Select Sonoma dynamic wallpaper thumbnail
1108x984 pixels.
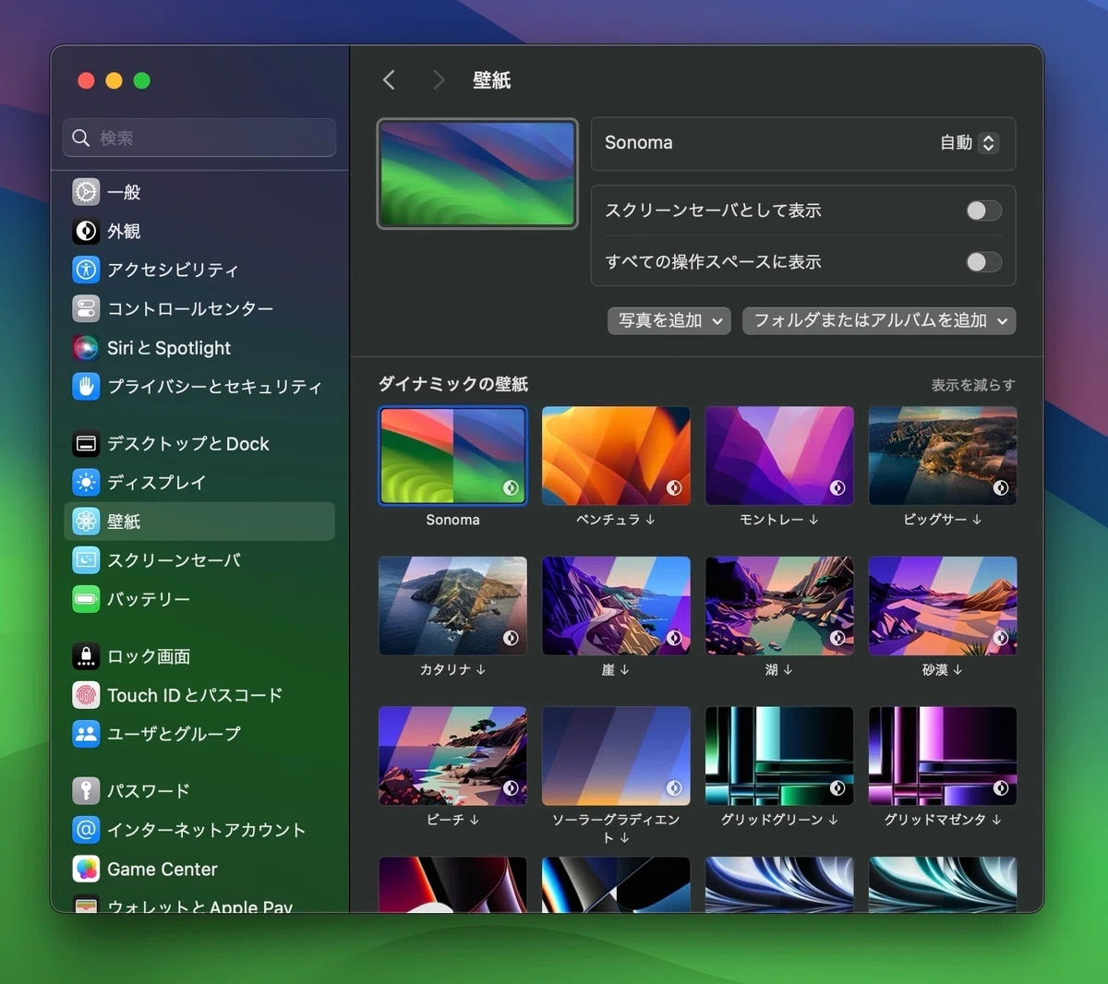coord(452,456)
